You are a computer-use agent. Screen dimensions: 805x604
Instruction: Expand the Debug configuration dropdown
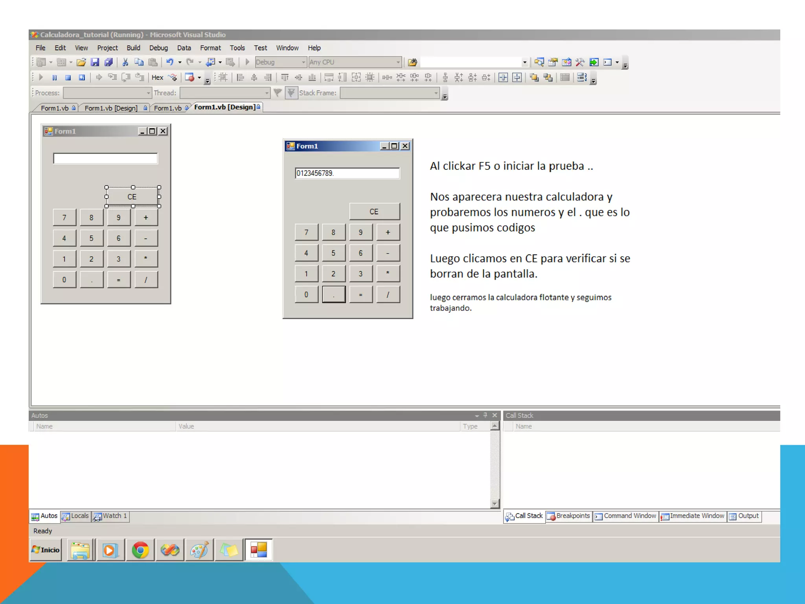pyautogui.click(x=303, y=62)
